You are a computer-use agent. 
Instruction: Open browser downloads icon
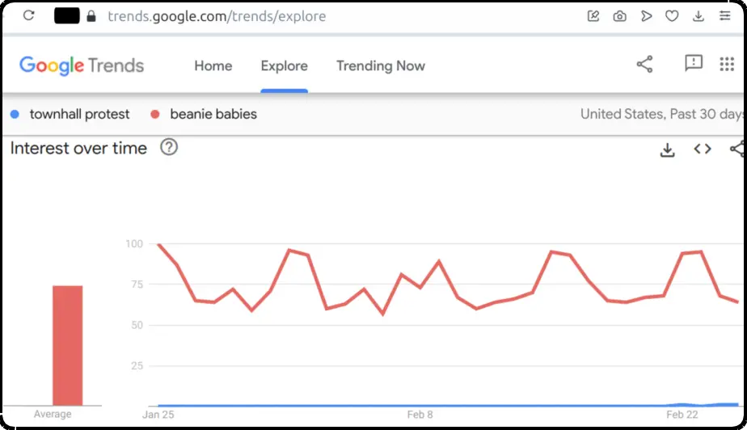pos(698,16)
